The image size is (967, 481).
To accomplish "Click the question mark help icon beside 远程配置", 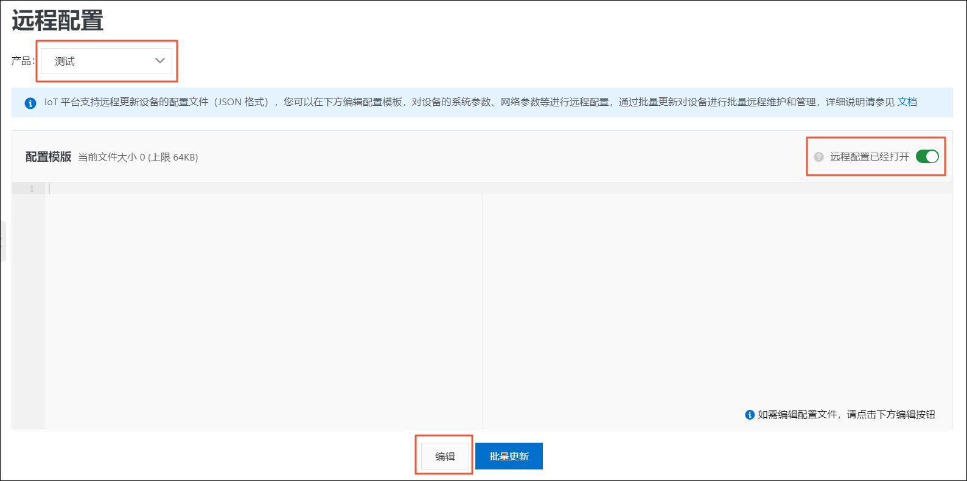I will (819, 157).
